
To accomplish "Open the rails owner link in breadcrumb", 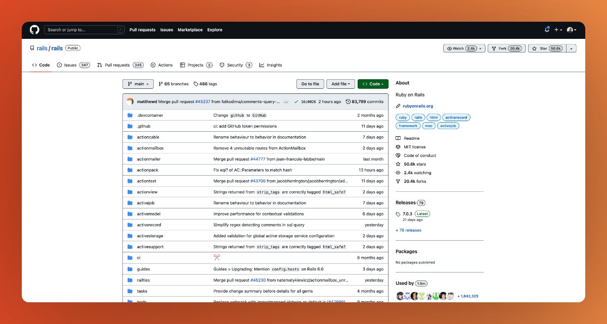I will click(42, 48).
